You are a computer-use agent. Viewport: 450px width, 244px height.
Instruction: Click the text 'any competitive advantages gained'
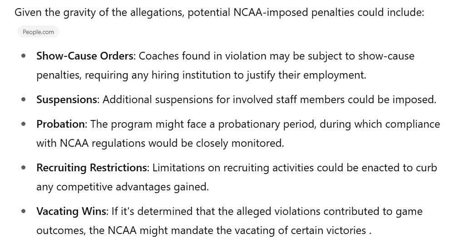(x=122, y=187)
